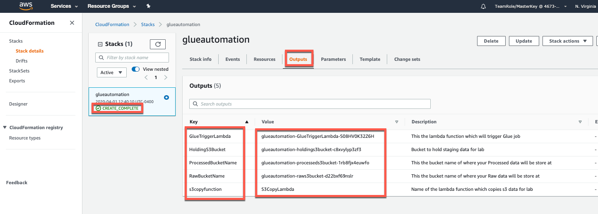This screenshot has width=598, height=214.
Task: Toggle the View nested switch
Action: click(x=135, y=69)
